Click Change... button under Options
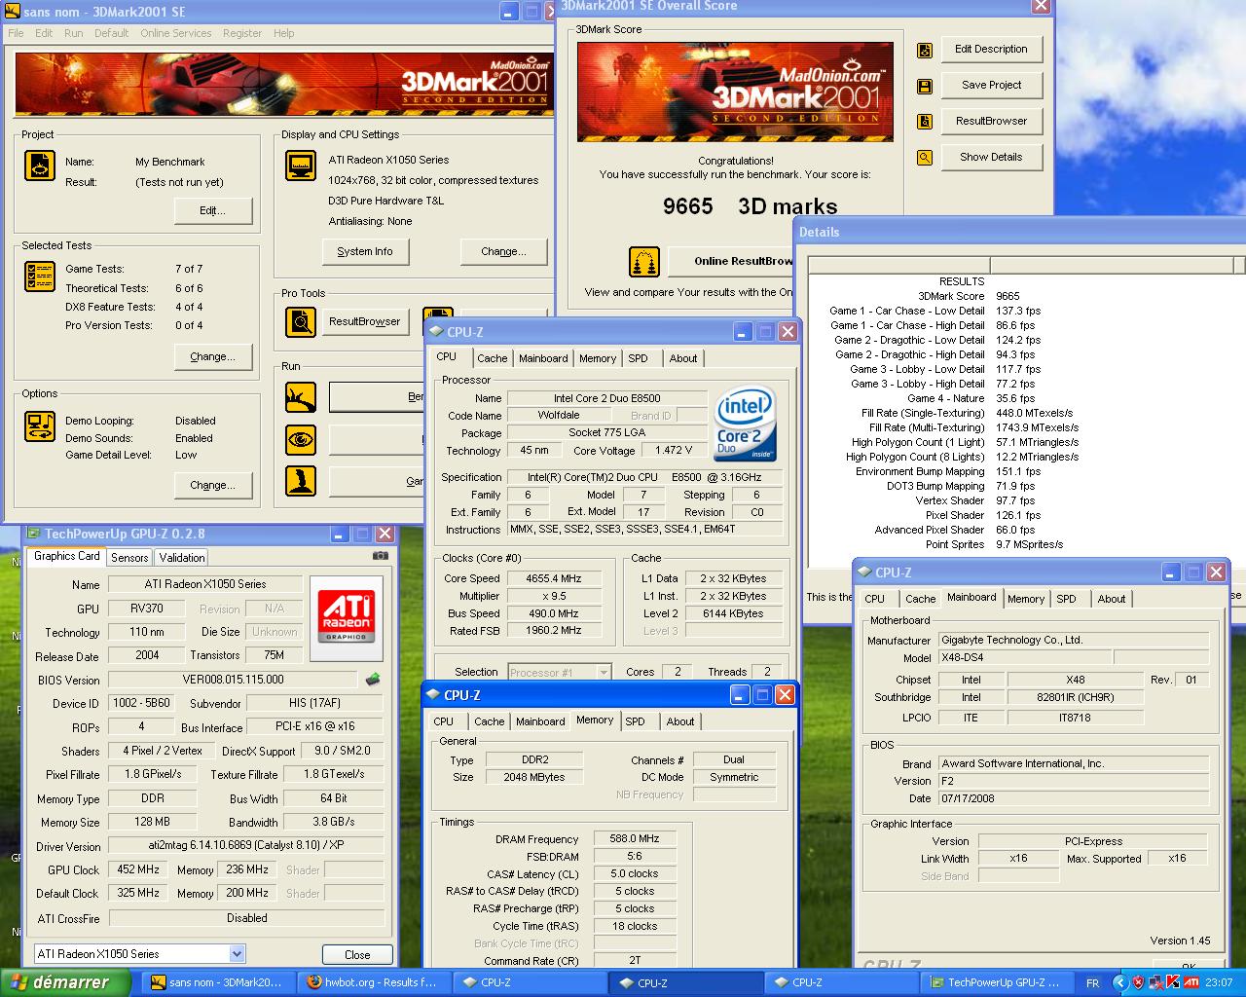 [213, 485]
